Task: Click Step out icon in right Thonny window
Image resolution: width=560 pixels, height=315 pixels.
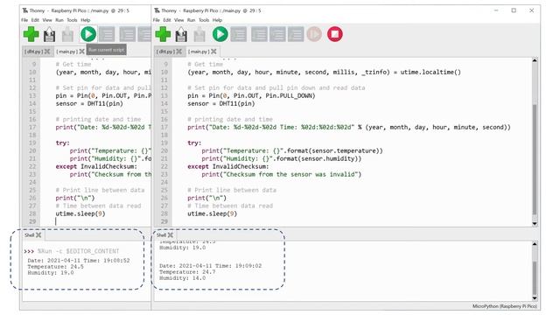Action: coord(296,35)
